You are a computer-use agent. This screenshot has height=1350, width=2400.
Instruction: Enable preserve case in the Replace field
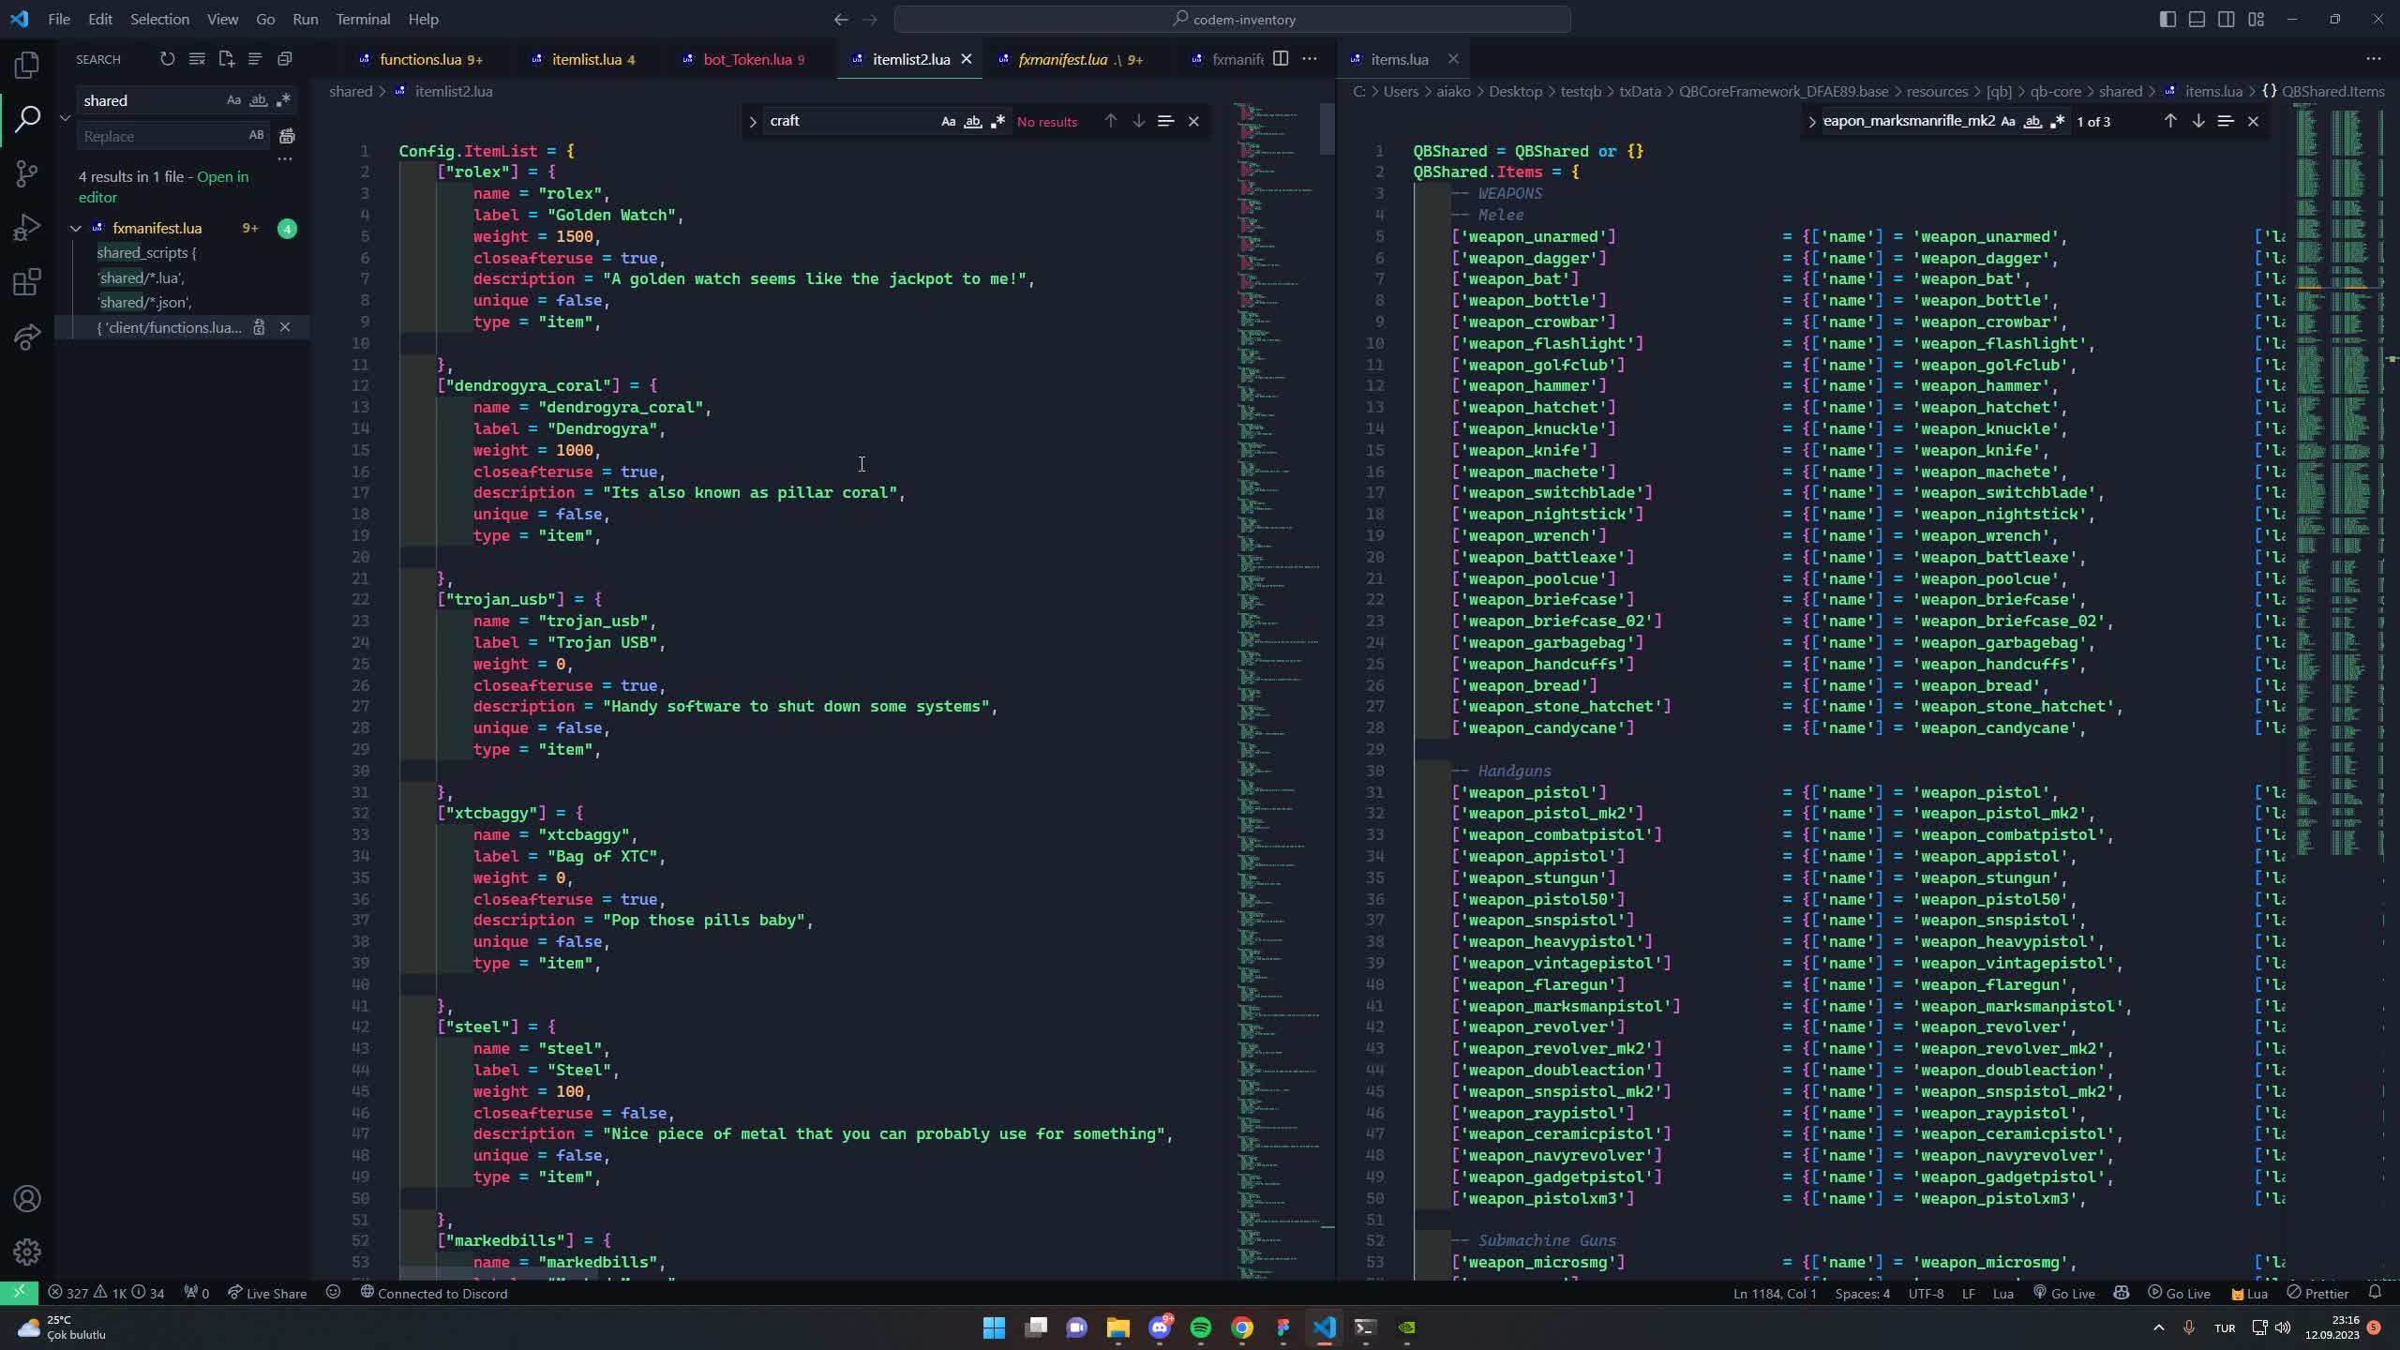point(256,136)
